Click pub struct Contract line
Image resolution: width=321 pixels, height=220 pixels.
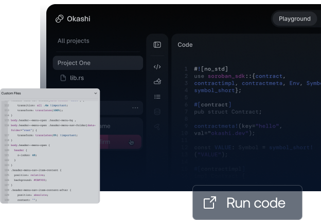click(x=228, y=112)
